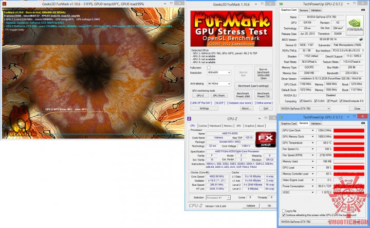Image resolution: width=370 pixels, height=228 pixels.
Task: Click the Driver Version field in GPU-Z
Action: coord(331,79)
